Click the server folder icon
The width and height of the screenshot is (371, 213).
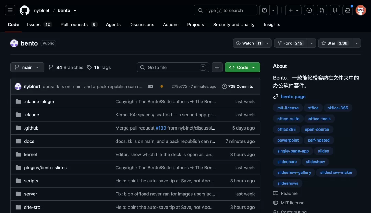click(18, 194)
